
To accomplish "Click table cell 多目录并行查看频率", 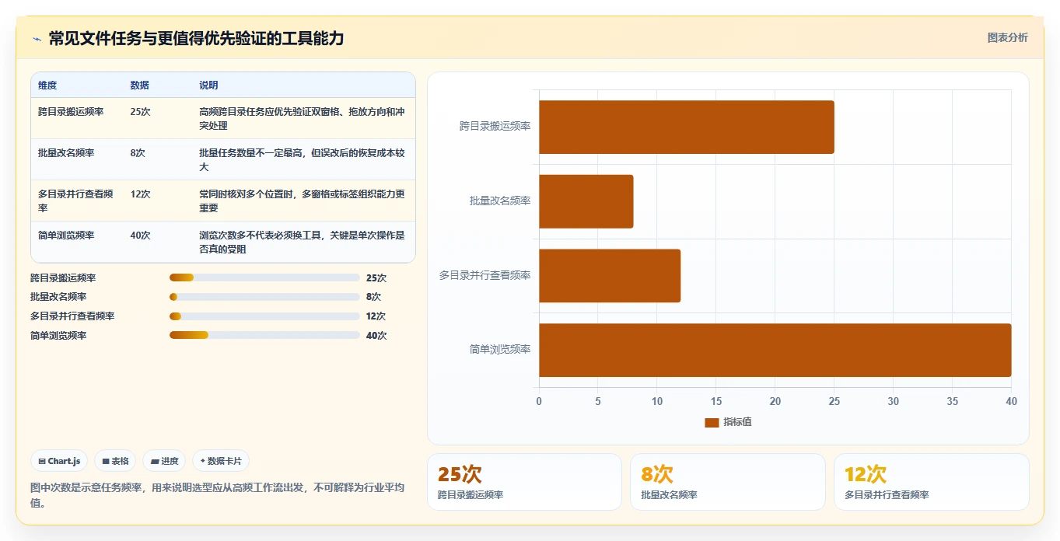I will pyautogui.click(x=76, y=201).
